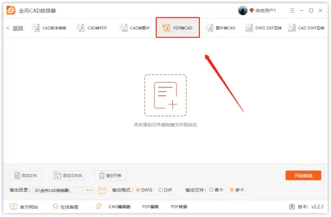Image resolution: width=331 pixels, height=217 pixels.
Task: Click the dashed add-file drop zone icon
Action: [x=165, y=95]
